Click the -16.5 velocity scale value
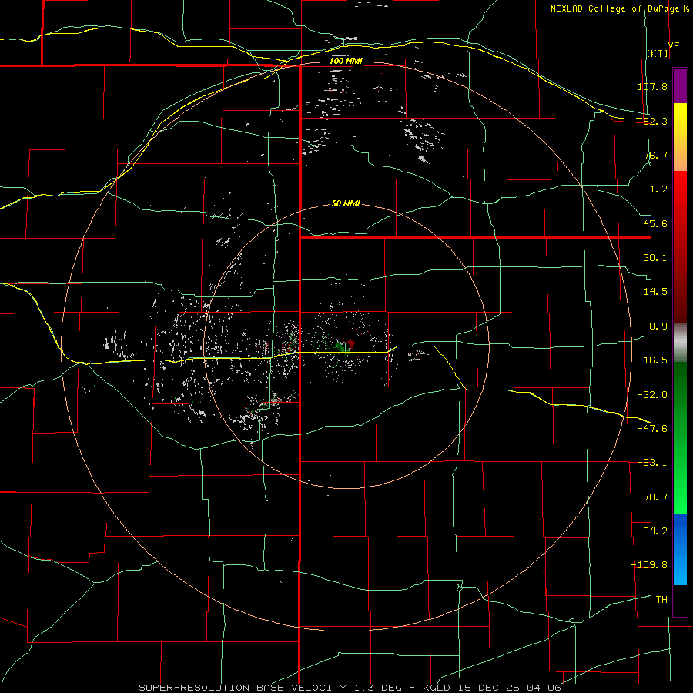This screenshot has height=693, width=693. (652, 360)
